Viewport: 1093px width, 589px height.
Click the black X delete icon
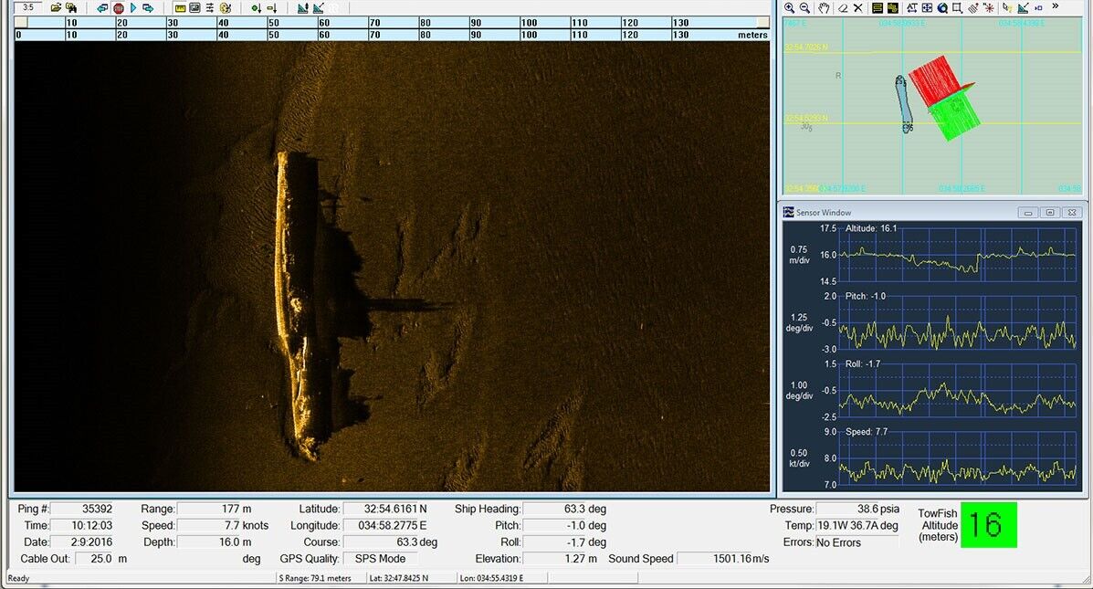pos(857,8)
